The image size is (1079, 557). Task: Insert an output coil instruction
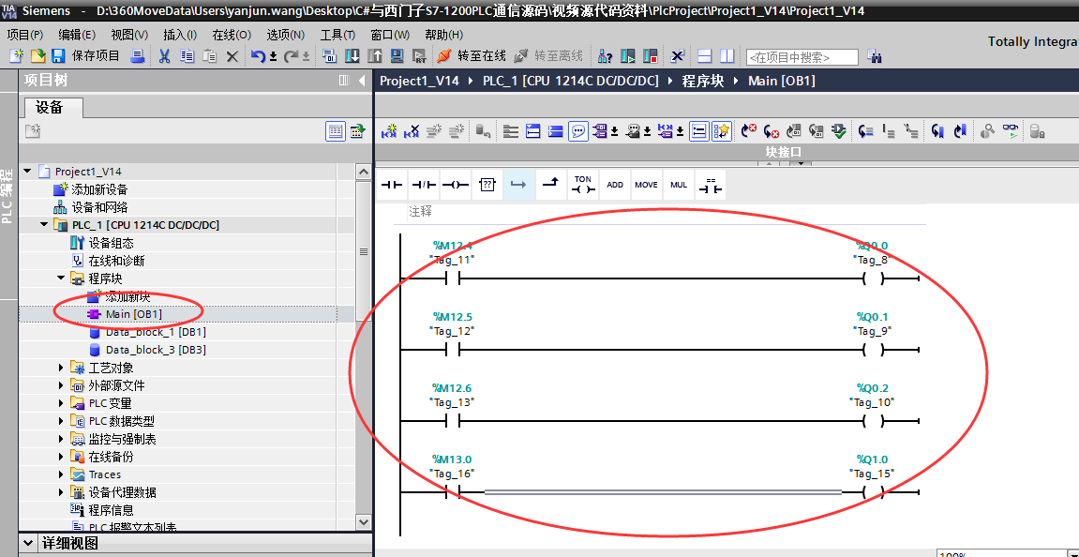click(x=455, y=185)
